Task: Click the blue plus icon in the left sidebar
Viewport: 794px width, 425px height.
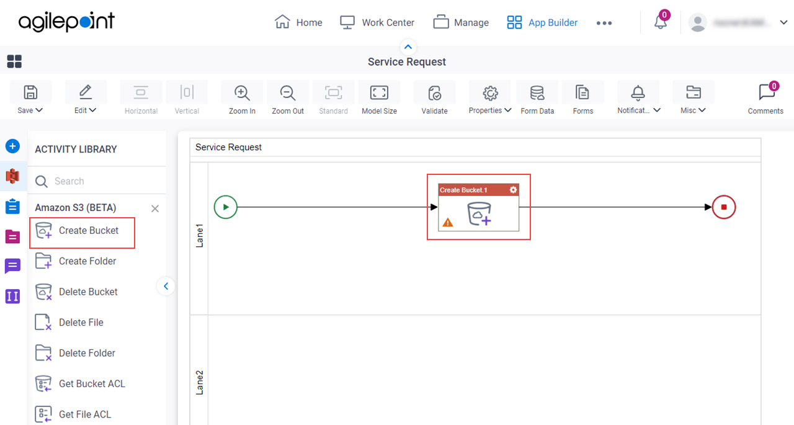Action: point(12,146)
